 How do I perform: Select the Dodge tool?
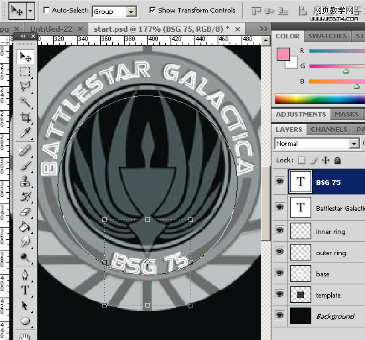[25, 257]
